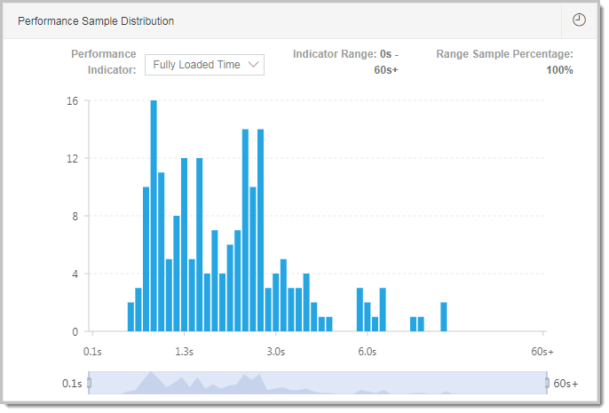Click the rightmost isolated bar in histogram

[x=443, y=317]
